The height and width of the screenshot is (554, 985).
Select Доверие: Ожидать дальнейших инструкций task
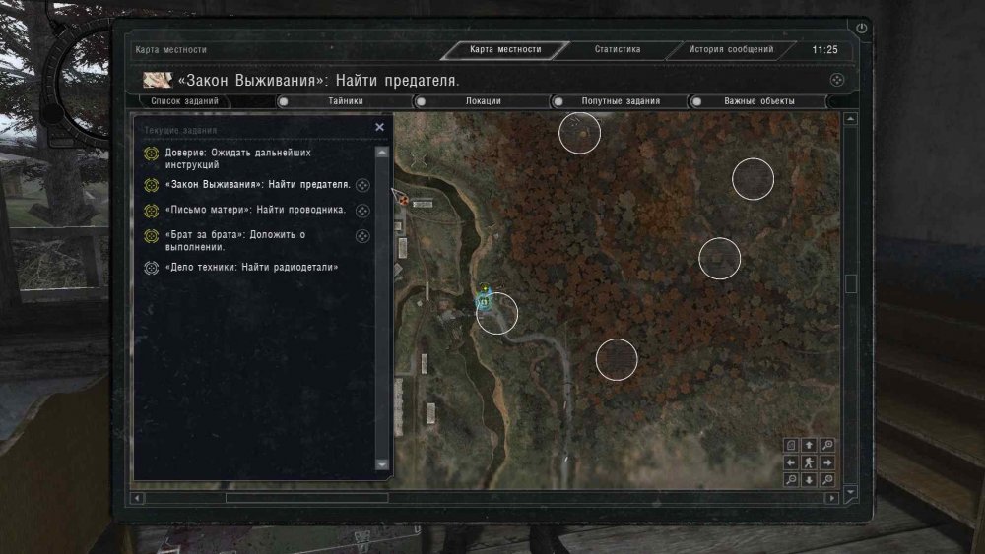[237, 158]
